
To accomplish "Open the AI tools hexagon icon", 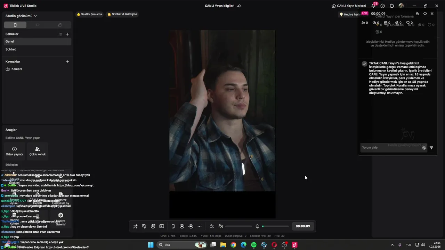I will pyautogui.click(x=153, y=226).
